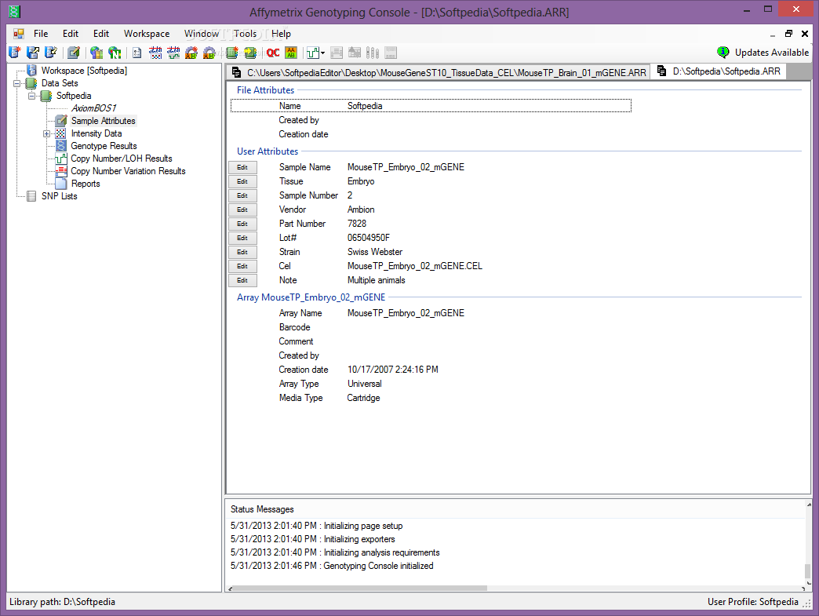The width and height of the screenshot is (819, 616).
Task: Click 'Genotyping Console initialized' status message
Action: click(x=378, y=566)
